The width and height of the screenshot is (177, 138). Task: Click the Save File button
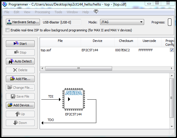(x=20, y=96)
